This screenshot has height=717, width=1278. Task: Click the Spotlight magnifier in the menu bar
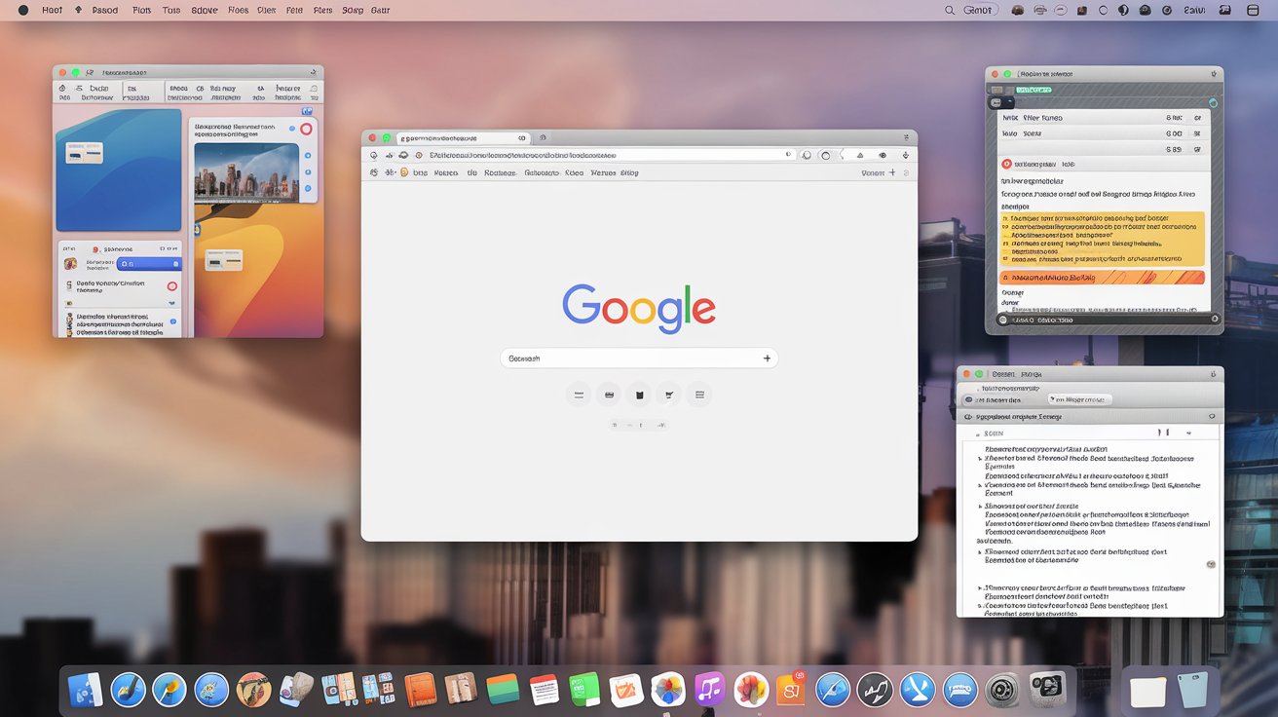pyautogui.click(x=950, y=10)
